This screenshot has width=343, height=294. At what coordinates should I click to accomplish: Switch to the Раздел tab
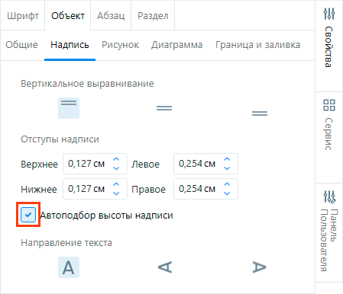coord(153,16)
